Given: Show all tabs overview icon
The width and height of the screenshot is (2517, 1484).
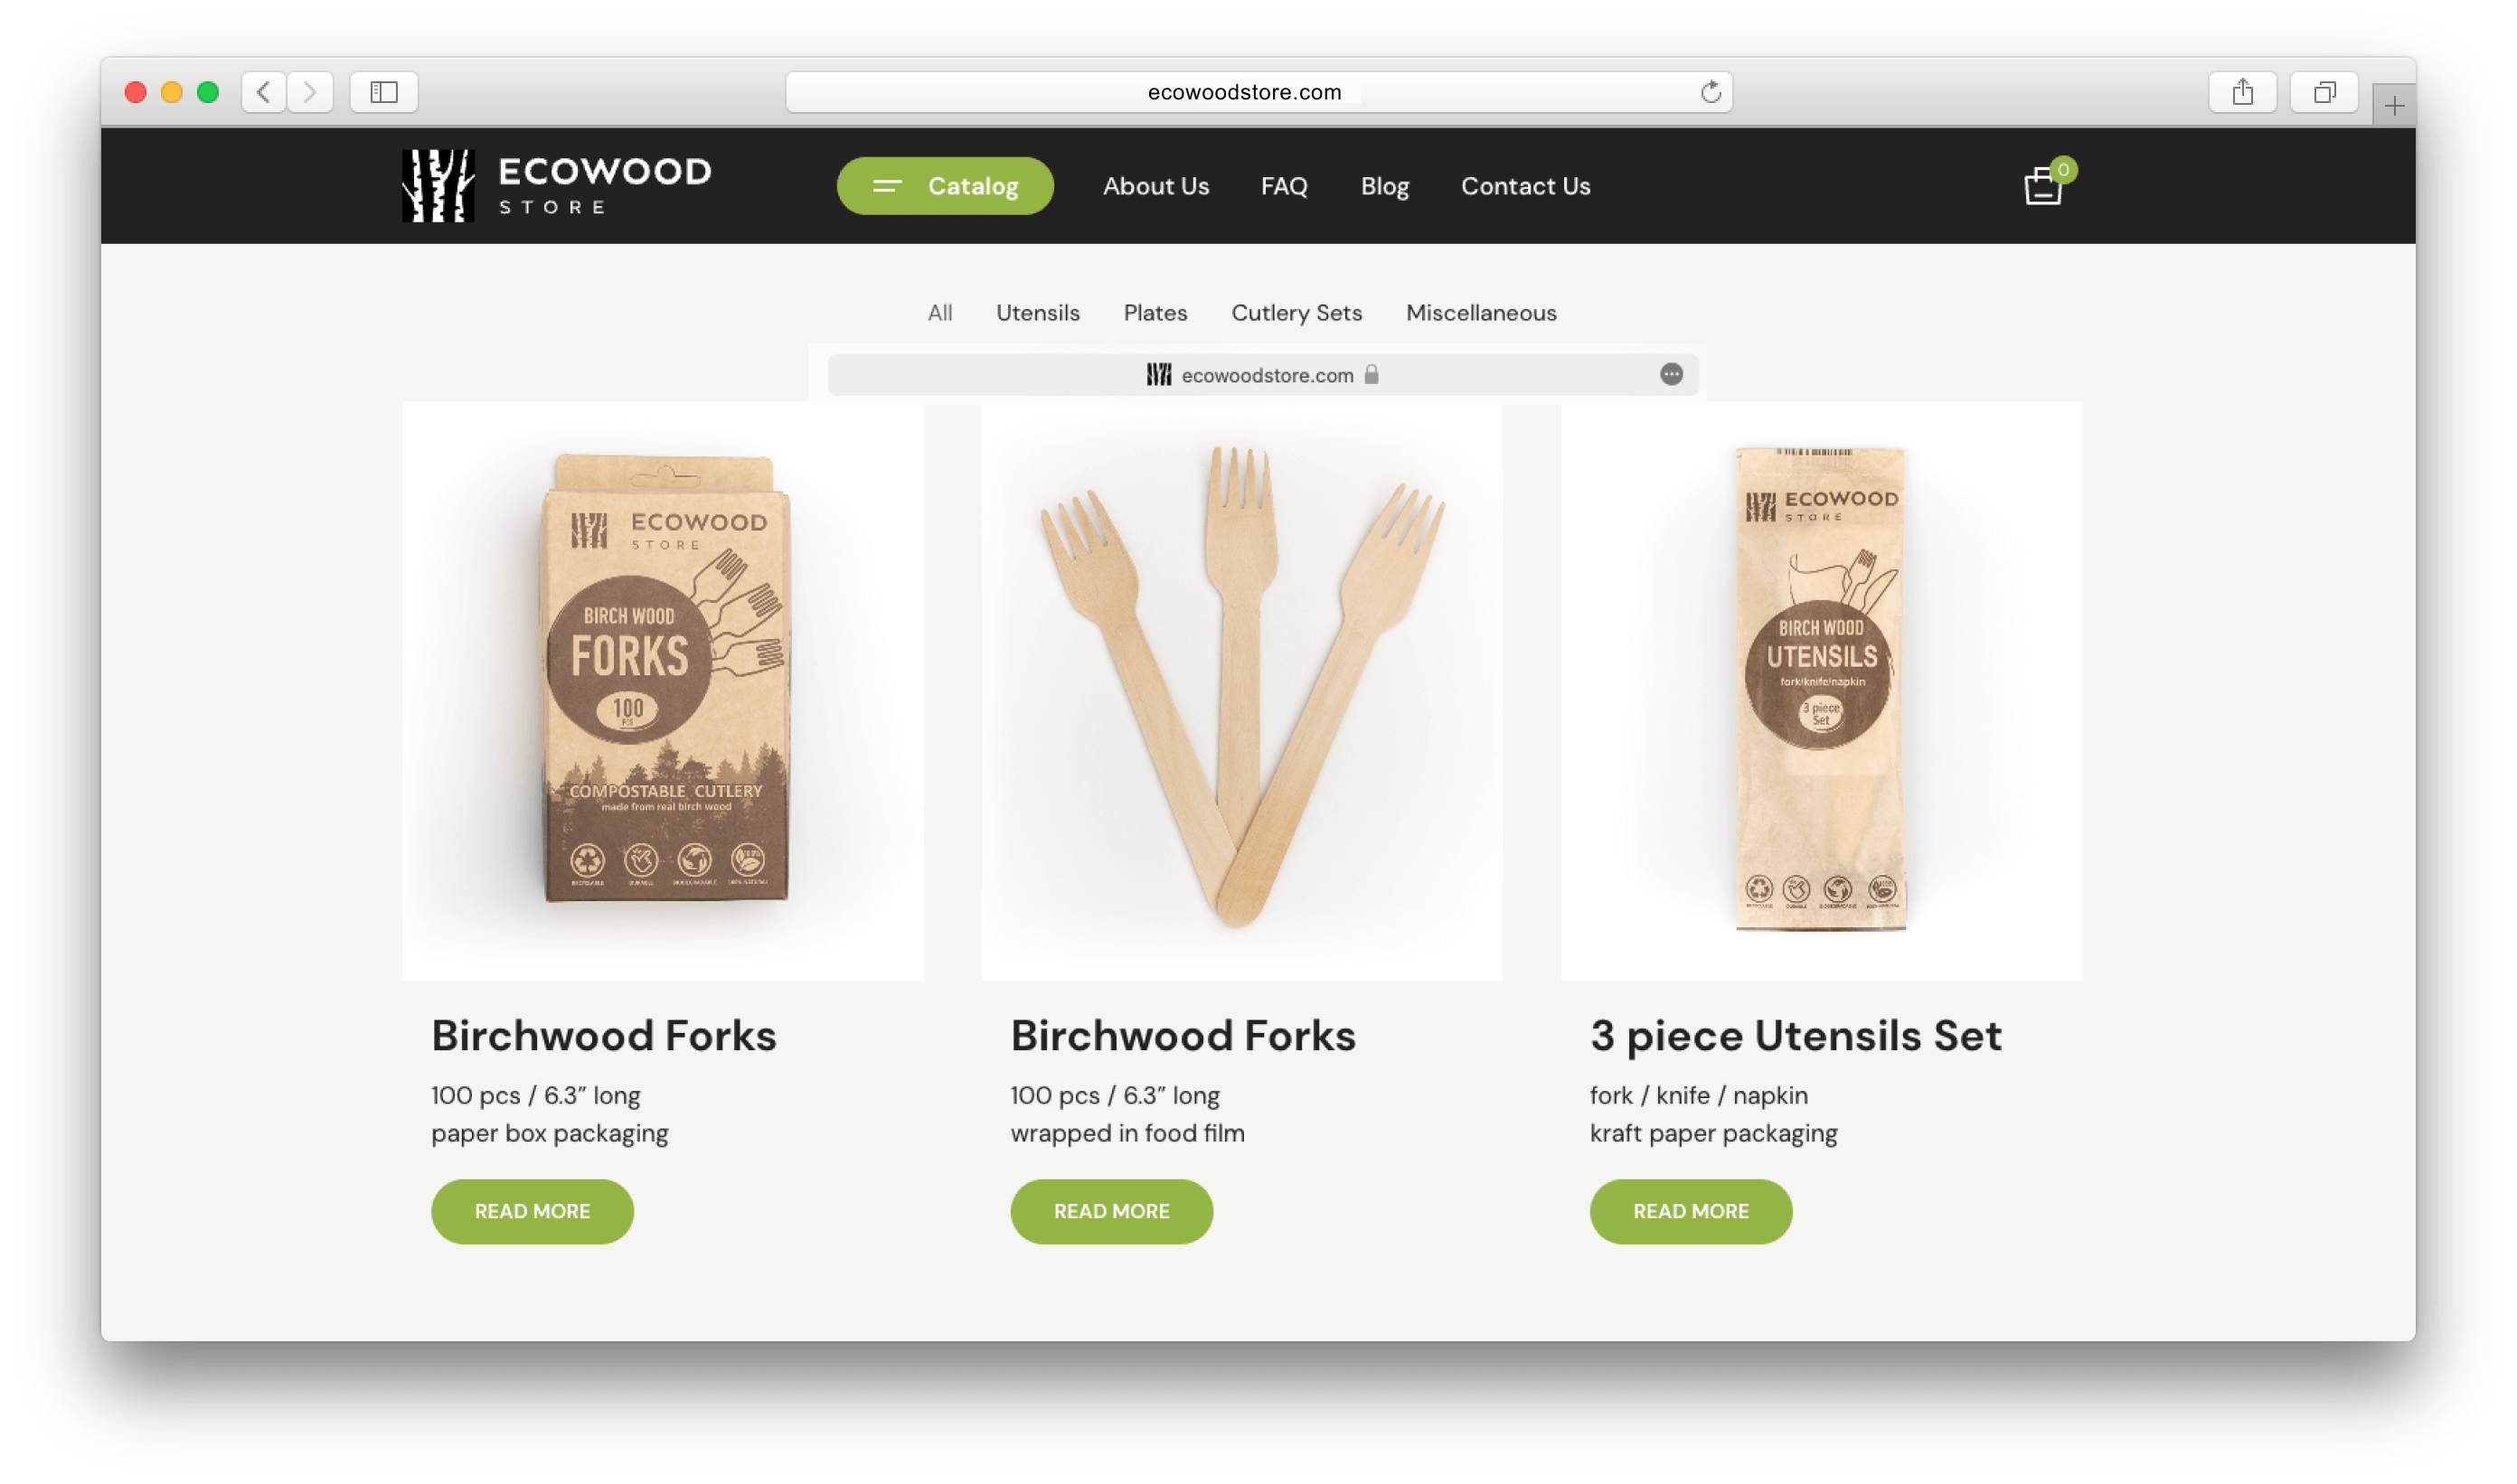Looking at the screenshot, I should coord(2324,92).
